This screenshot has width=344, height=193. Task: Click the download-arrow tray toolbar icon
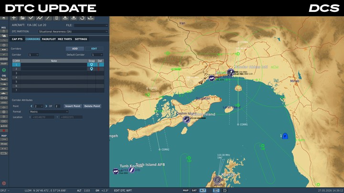(x=65, y=18)
